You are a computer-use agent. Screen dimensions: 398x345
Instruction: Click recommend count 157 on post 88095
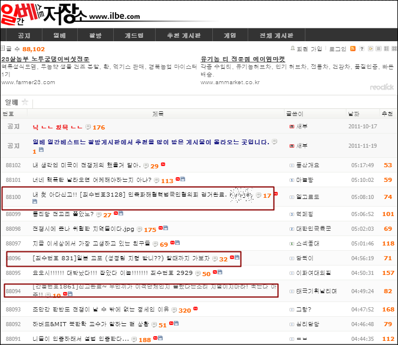click(x=388, y=273)
